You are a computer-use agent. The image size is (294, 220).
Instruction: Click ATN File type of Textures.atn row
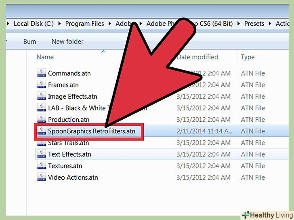pyautogui.click(x=253, y=166)
